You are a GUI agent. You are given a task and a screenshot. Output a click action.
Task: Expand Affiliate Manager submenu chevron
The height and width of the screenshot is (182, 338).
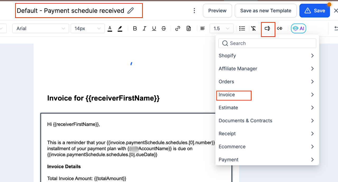coord(312,69)
